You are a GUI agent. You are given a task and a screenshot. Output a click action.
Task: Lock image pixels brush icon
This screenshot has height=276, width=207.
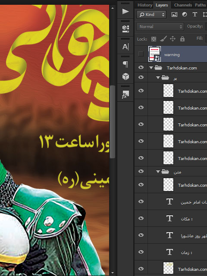coord(163,39)
